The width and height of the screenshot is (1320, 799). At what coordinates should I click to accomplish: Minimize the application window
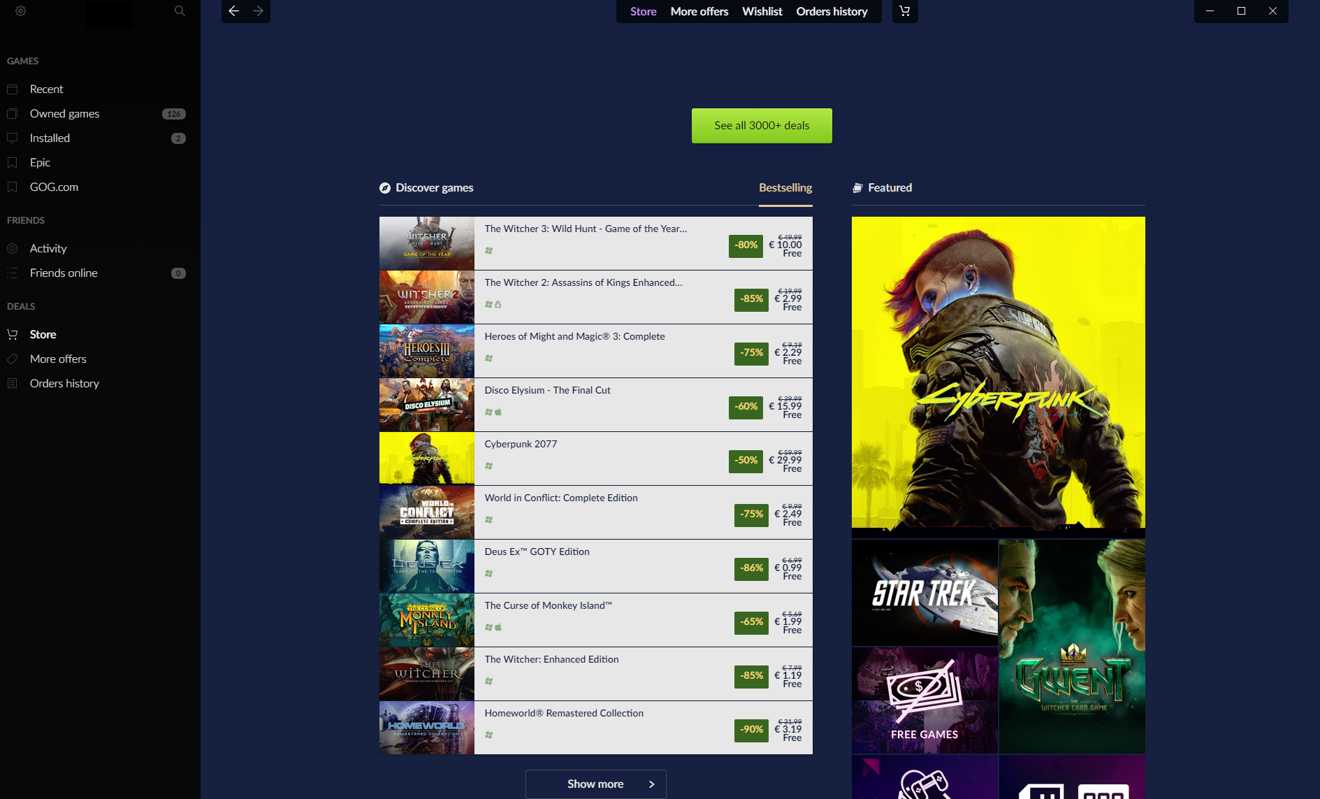point(1210,11)
